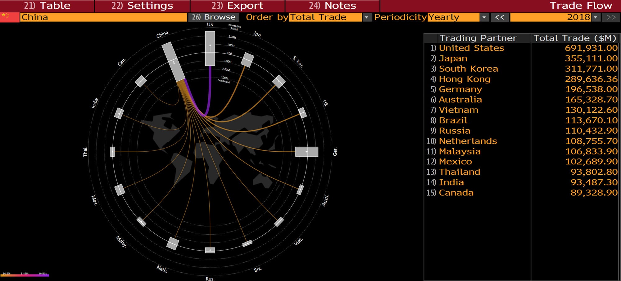Click the Brz. node on chart

point(247,243)
